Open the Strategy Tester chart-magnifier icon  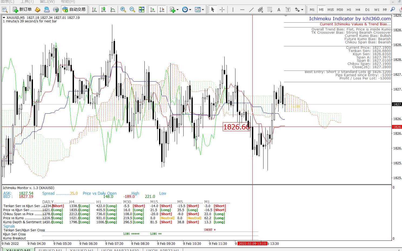coord(5,10)
